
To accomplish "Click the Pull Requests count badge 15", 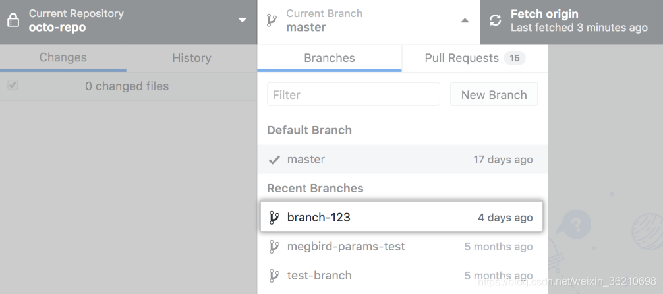I will pos(514,58).
